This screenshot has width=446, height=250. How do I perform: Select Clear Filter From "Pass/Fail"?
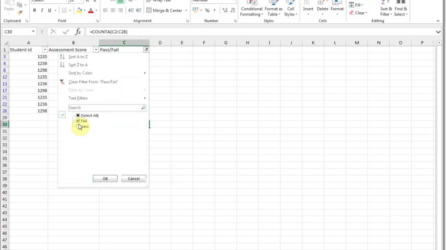pos(103,82)
